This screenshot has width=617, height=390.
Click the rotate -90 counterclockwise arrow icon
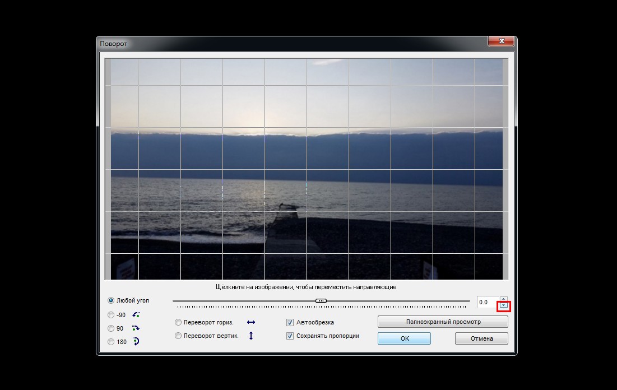[x=135, y=315]
